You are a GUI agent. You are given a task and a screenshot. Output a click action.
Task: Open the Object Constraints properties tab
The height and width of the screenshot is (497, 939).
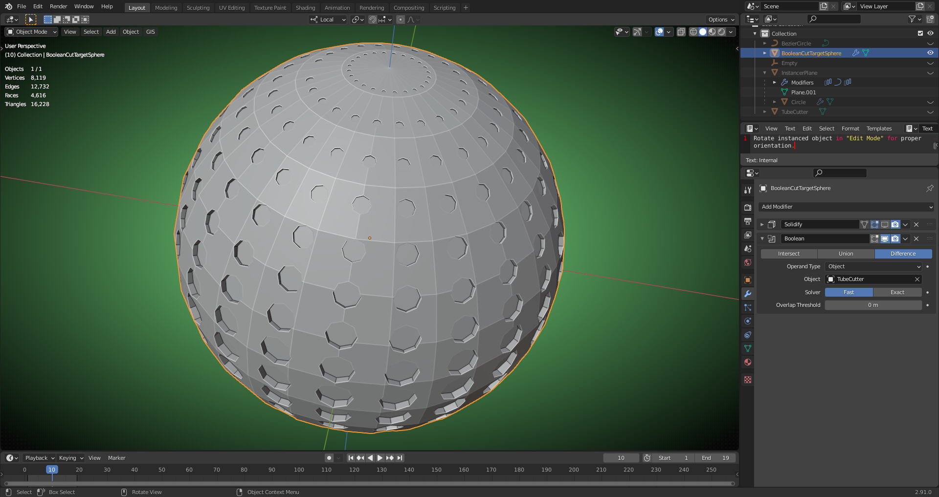point(747,335)
